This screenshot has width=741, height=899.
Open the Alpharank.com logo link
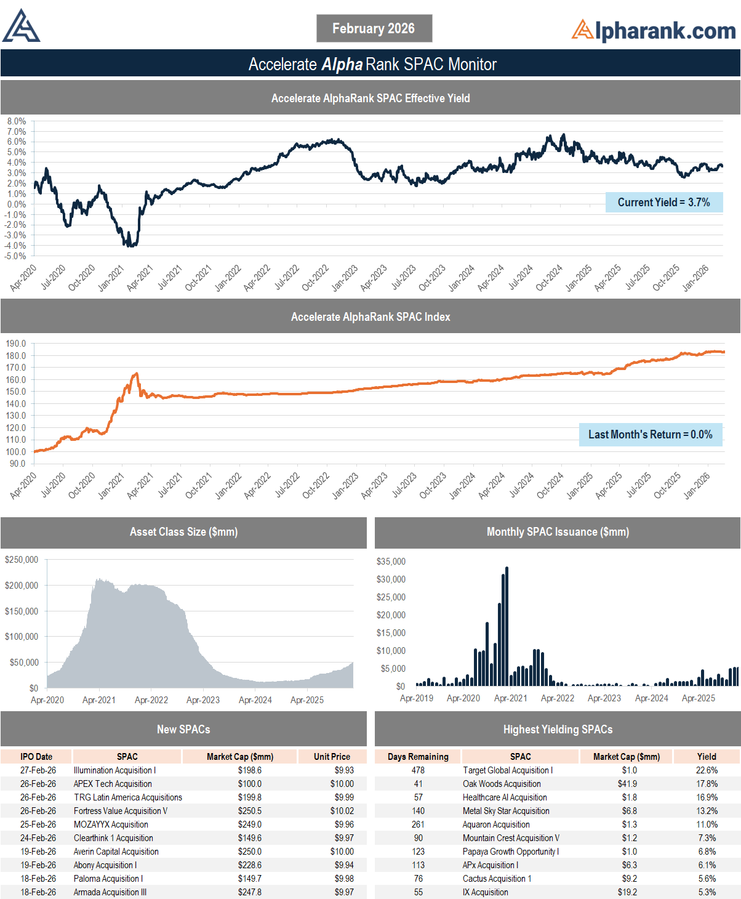pos(653,30)
